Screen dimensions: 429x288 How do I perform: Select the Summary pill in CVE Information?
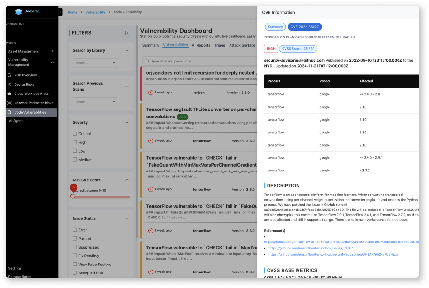[275, 27]
